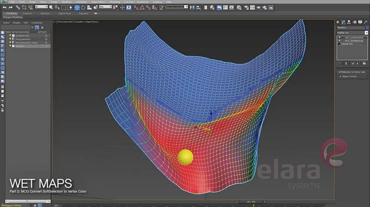
Task: Open the Create tab in command panel
Action: [339, 22]
